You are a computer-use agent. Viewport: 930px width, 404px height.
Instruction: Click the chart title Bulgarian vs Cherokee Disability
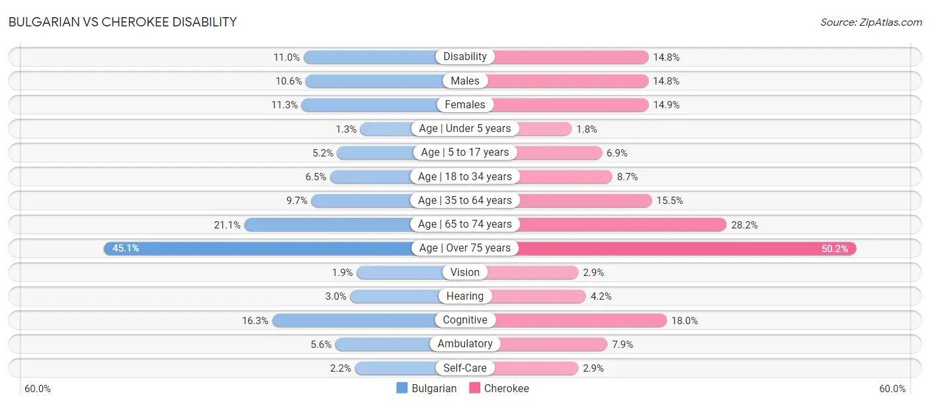point(122,22)
